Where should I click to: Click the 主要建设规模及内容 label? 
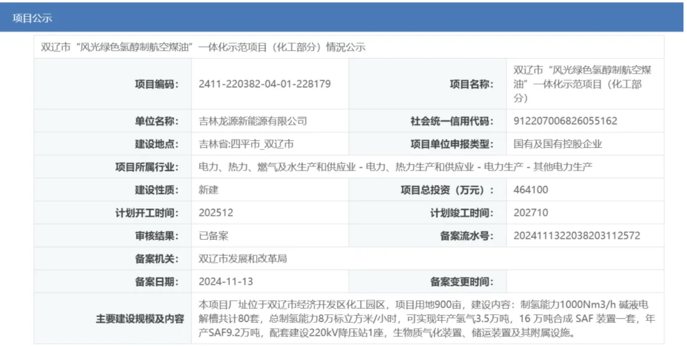140,319
